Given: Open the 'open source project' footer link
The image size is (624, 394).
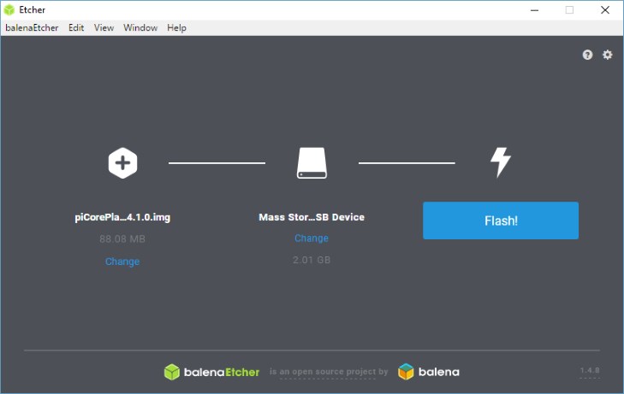Looking at the screenshot, I should 329,372.
